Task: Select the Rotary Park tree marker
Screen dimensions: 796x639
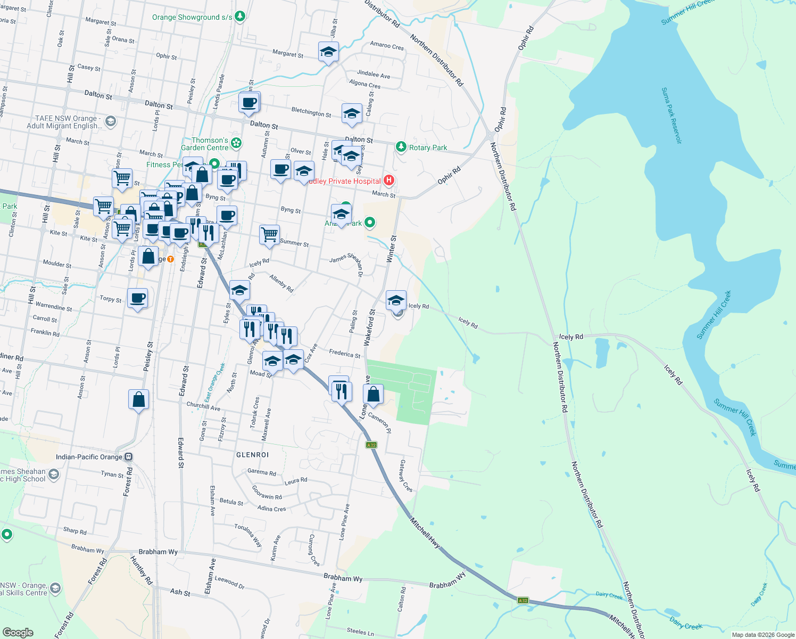Action: click(401, 146)
